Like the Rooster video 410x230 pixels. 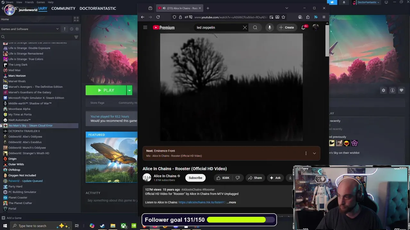point(223,178)
